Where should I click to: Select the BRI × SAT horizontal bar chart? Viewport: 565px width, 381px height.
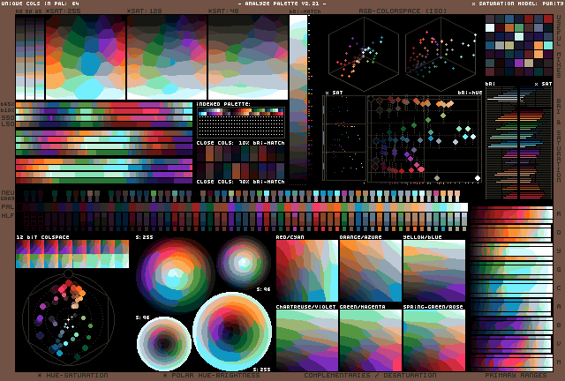point(519,143)
